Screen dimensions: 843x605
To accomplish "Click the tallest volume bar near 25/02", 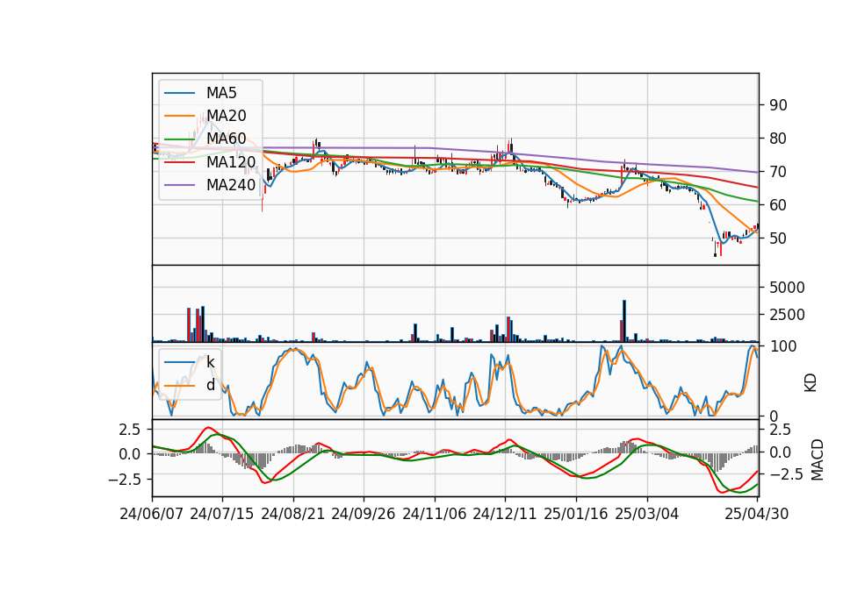I will click(624, 321).
